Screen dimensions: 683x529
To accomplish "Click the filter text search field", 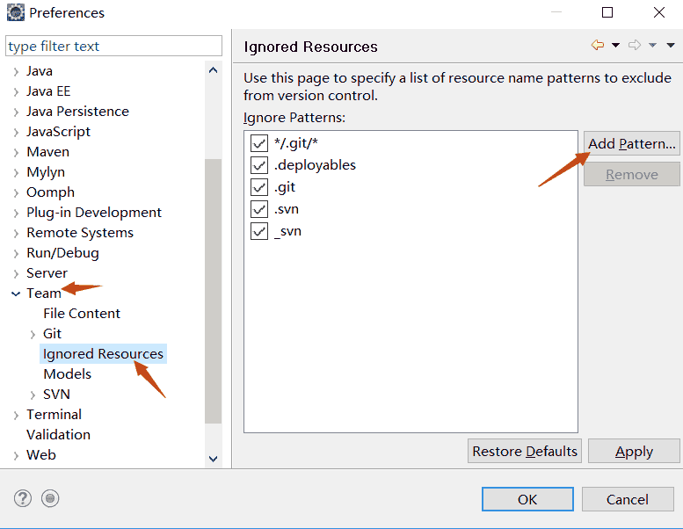I will pyautogui.click(x=114, y=46).
